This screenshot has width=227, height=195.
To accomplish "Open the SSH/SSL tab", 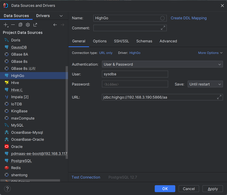I will pos(121,41).
